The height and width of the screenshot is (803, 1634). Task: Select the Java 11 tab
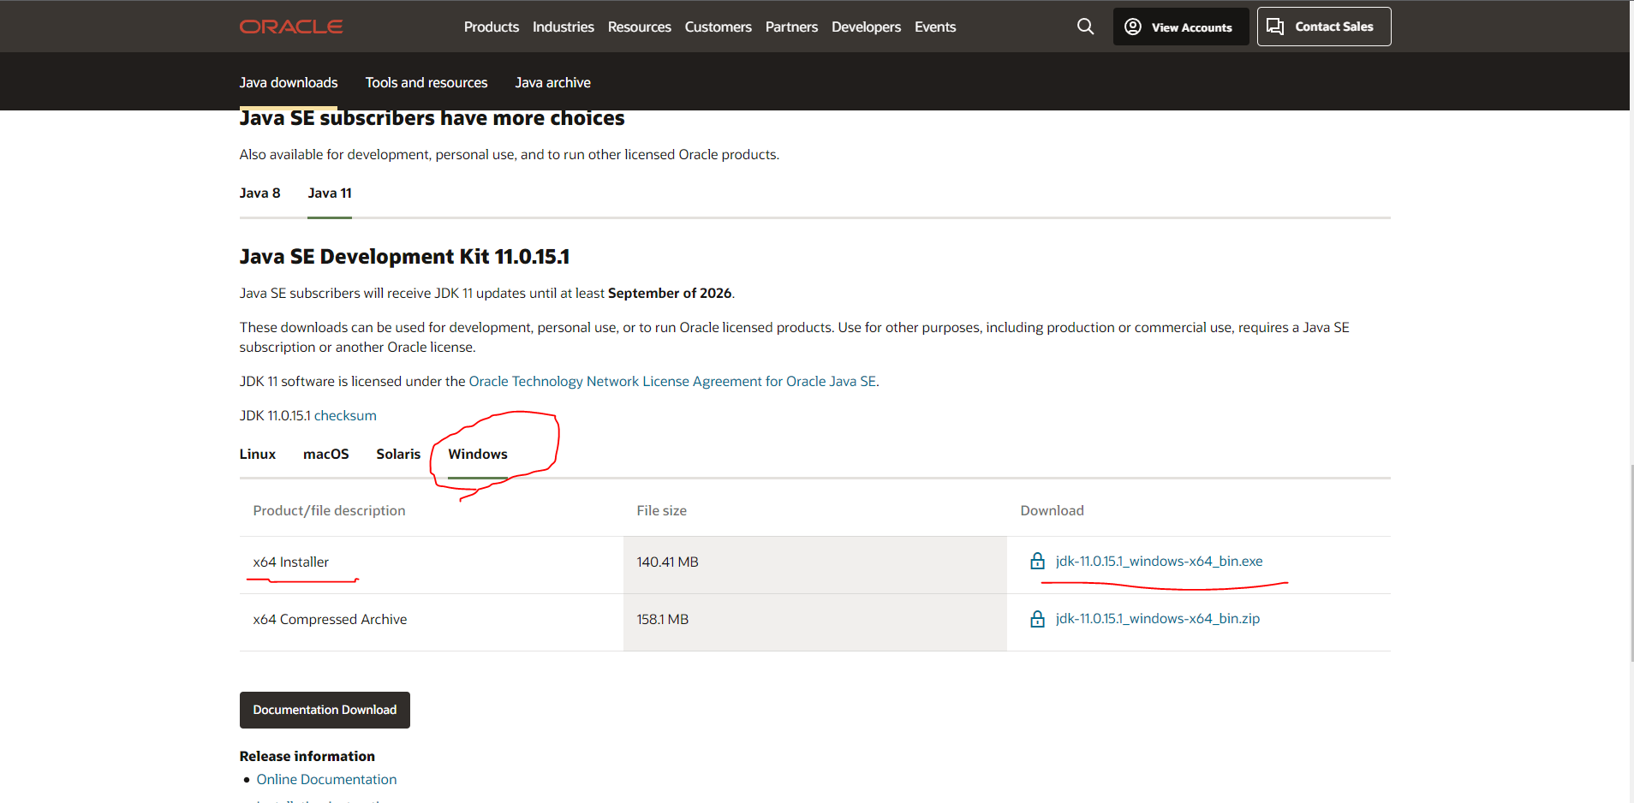point(330,193)
